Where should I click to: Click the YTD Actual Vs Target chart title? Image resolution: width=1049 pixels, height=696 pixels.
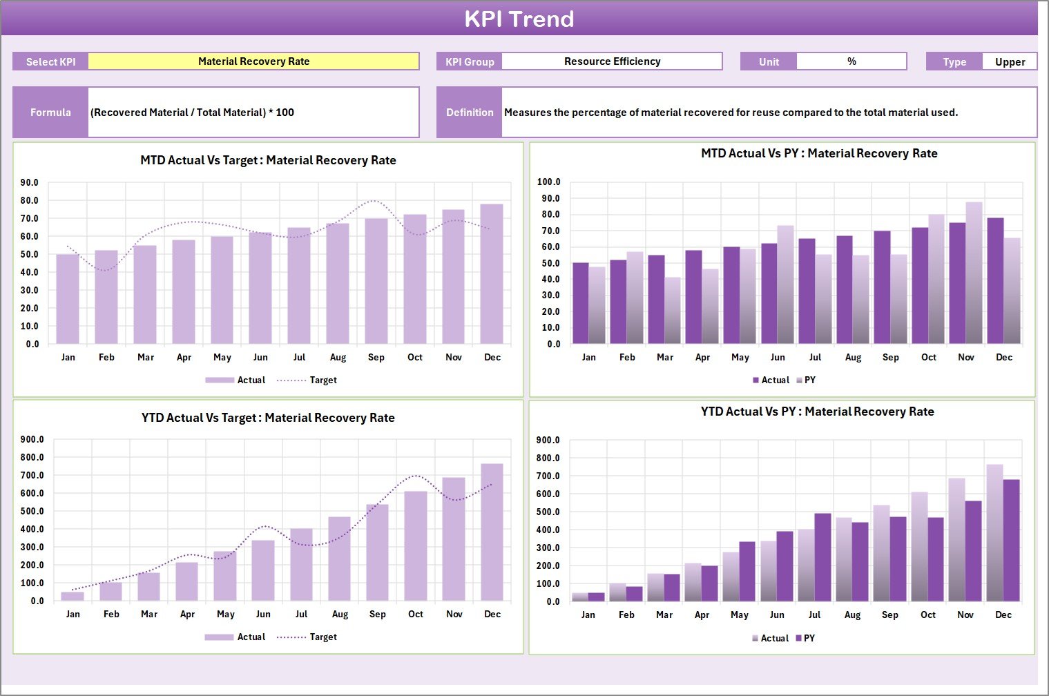coord(268,418)
